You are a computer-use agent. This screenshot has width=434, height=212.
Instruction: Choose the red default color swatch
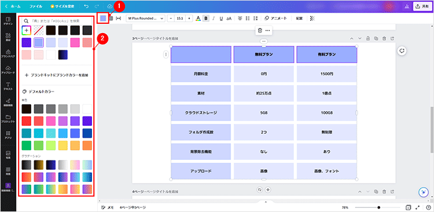26,121
